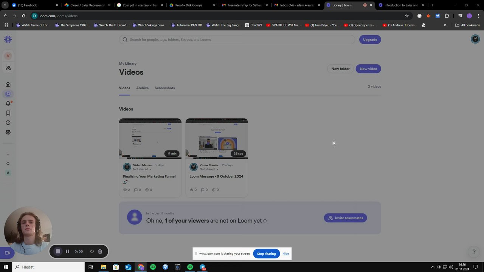Image resolution: width=484 pixels, height=272 pixels.
Task: Click Stop sharing button
Action: pyautogui.click(x=267, y=253)
